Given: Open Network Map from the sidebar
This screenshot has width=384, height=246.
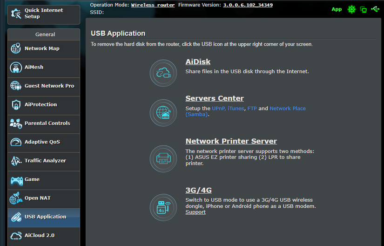Looking at the screenshot, I should tap(42, 48).
